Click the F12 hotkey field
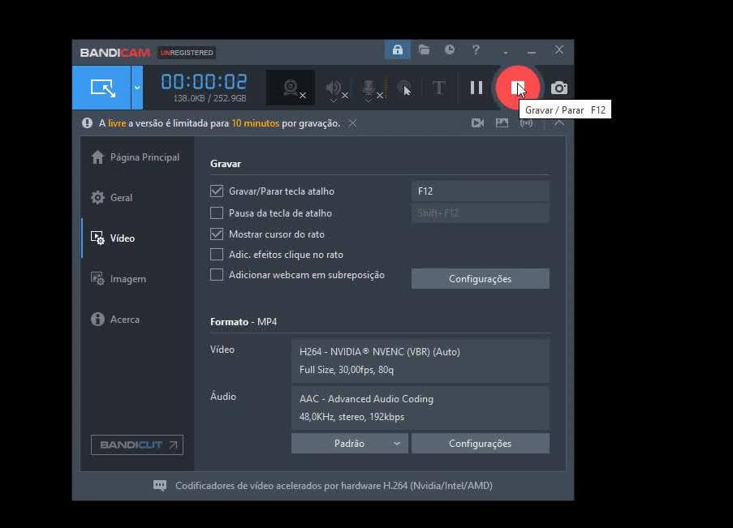Viewport: 733px width, 528px height. (480, 191)
